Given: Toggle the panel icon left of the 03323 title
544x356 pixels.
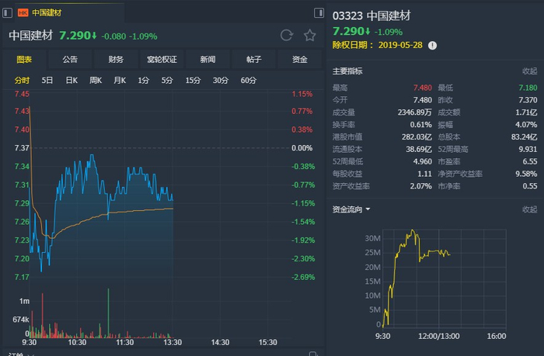Looking at the screenshot, I should pos(319,13).
